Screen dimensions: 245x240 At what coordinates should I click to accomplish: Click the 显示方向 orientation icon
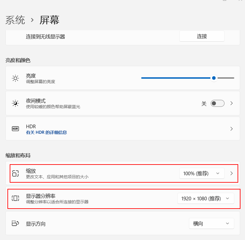tap(16, 223)
